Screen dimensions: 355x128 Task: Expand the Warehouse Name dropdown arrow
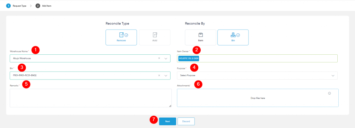coord(166,58)
